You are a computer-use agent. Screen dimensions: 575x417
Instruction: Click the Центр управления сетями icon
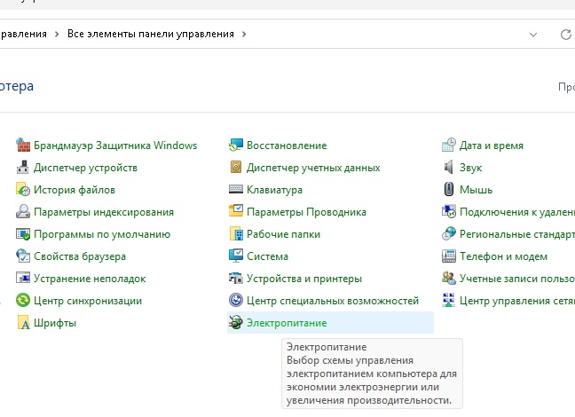tap(449, 300)
